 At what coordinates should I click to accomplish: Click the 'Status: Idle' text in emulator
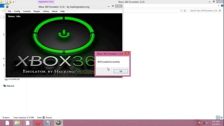click(x=14, y=16)
